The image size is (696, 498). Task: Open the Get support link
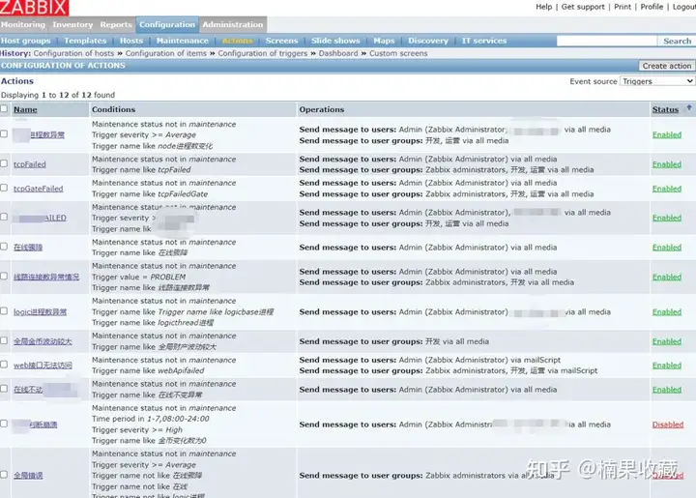(583, 7)
